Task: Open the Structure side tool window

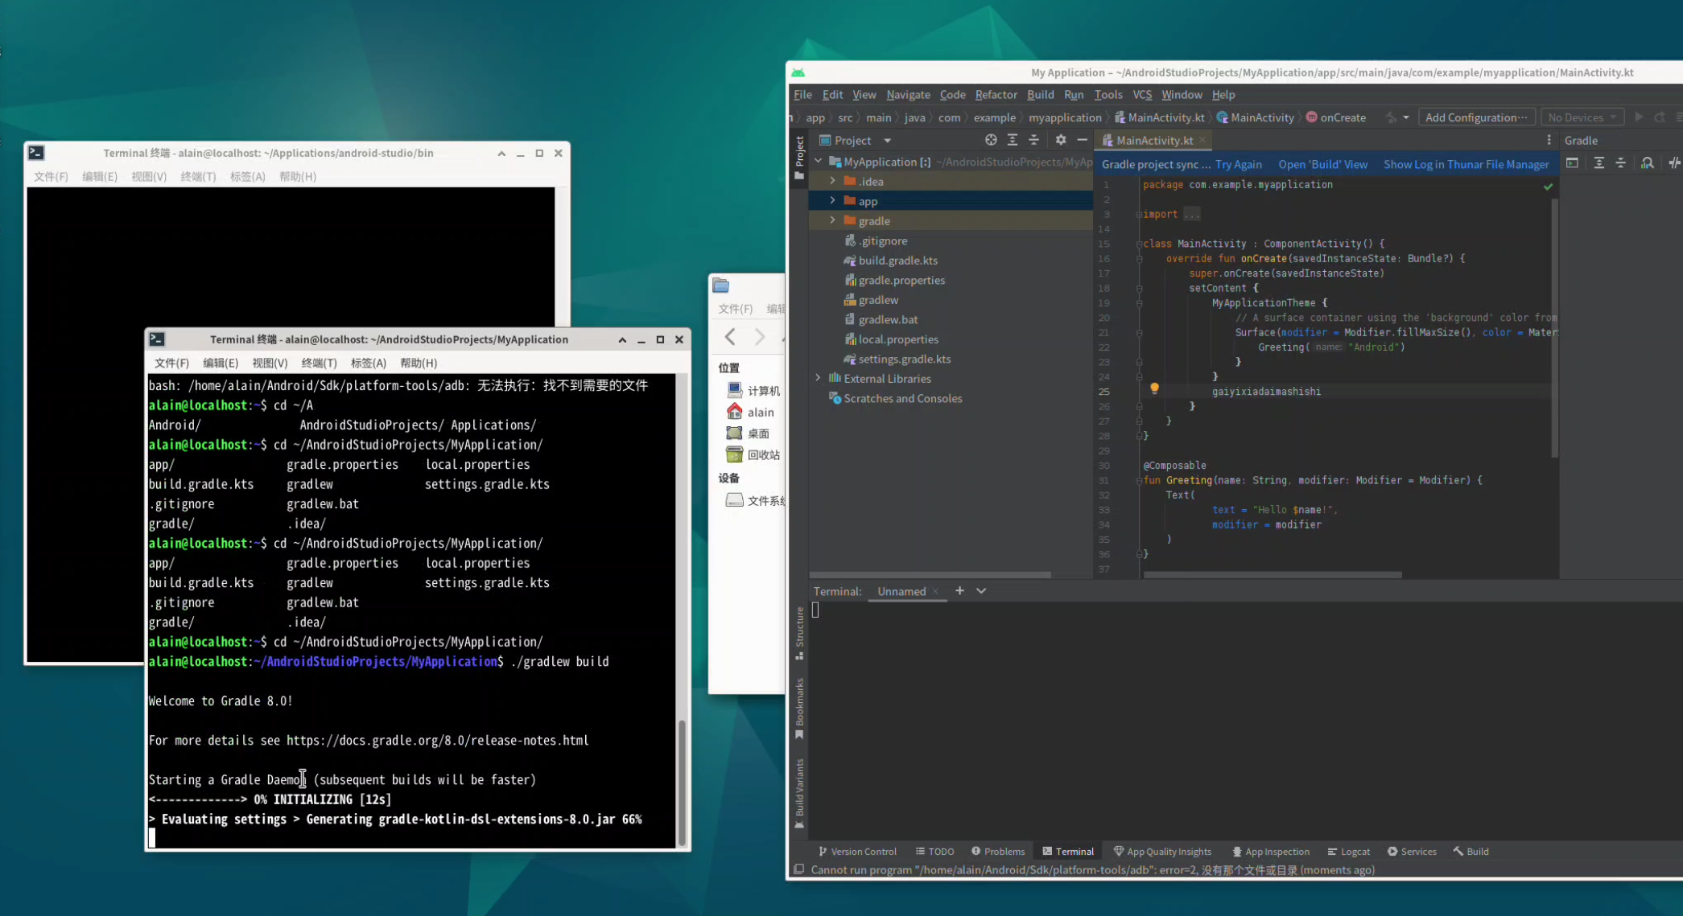Action: click(799, 634)
